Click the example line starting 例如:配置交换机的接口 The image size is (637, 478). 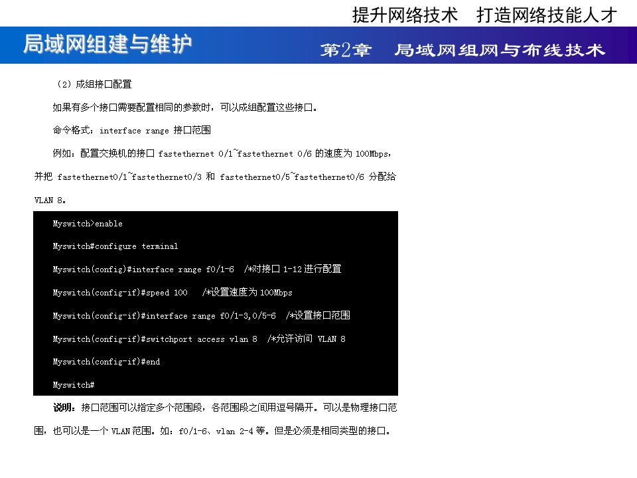point(222,153)
